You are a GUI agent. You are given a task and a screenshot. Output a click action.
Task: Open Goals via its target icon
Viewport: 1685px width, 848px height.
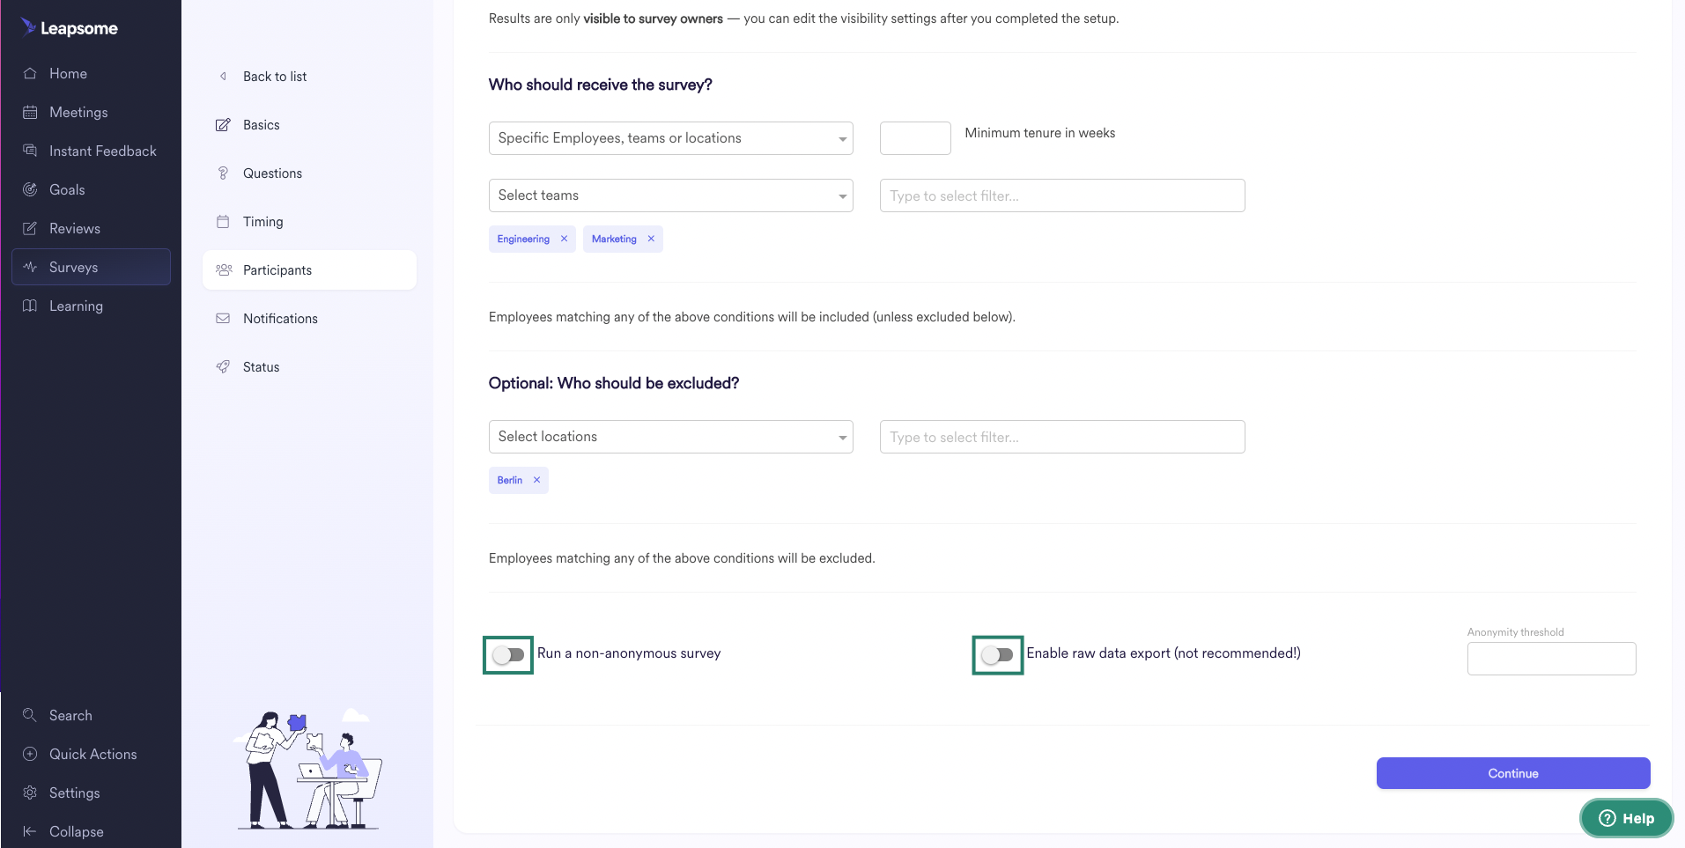click(30, 189)
